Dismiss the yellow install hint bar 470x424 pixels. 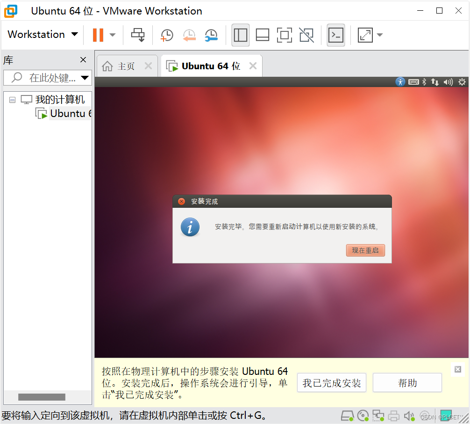458,369
